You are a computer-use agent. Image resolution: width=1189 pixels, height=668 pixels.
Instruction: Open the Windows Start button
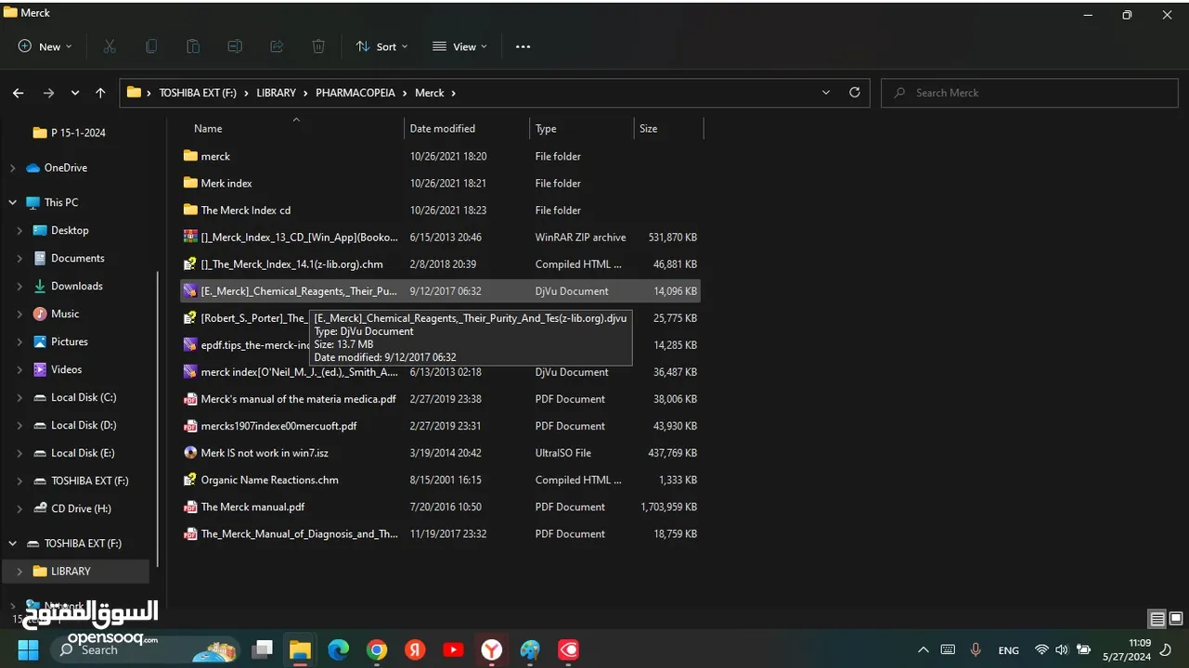[x=28, y=649]
